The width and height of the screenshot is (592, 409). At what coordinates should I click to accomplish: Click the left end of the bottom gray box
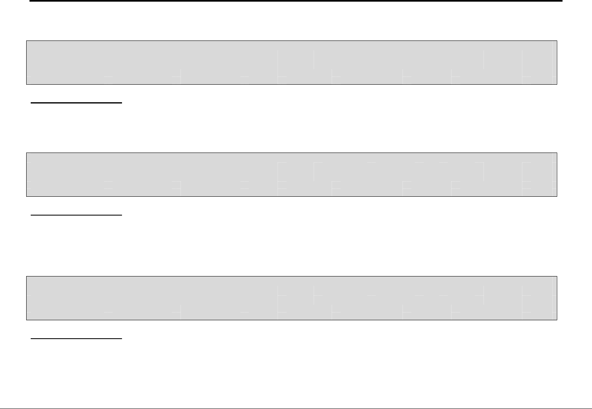click(29, 298)
